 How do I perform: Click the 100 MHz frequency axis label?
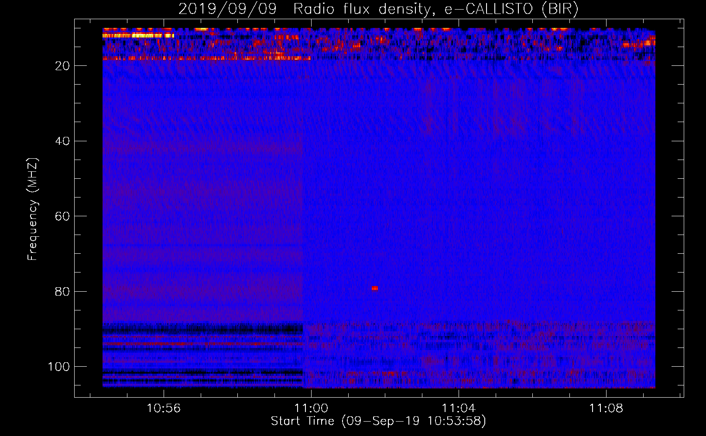[59, 367]
